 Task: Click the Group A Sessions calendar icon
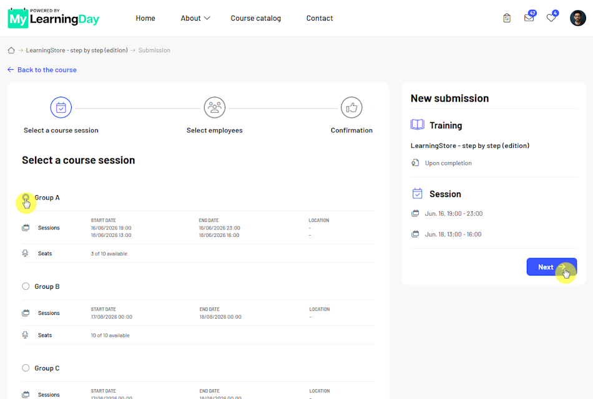[x=26, y=228]
